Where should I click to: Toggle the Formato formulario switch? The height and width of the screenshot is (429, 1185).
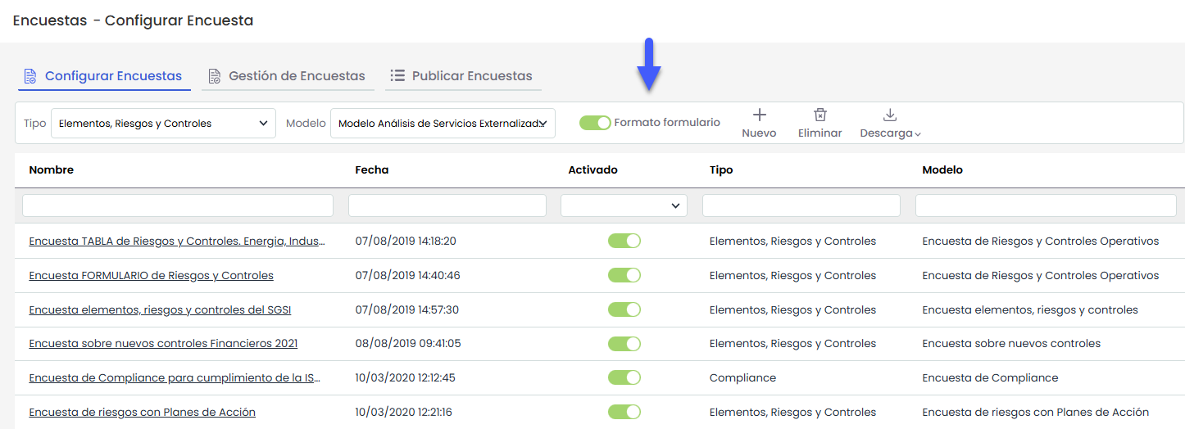click(x=595, y=123)
